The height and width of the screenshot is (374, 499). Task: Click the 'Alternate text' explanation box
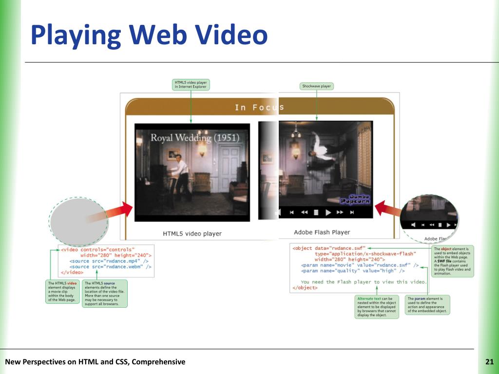coord(377,307)
